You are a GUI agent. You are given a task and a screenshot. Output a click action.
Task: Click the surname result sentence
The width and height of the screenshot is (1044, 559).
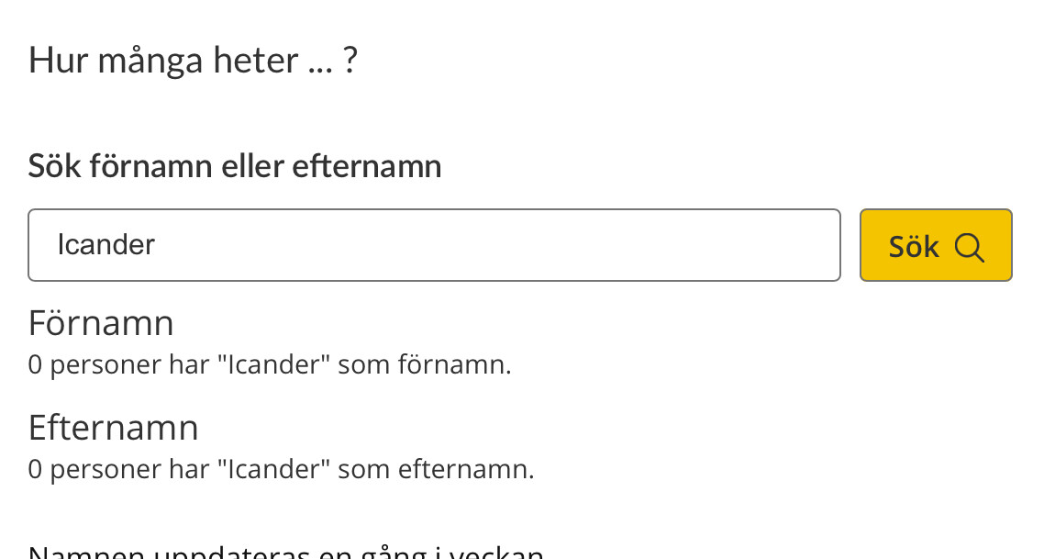pos(281,470)
